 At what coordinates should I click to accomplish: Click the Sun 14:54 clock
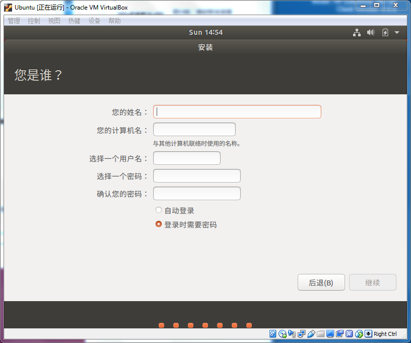[x=206, y=32]
